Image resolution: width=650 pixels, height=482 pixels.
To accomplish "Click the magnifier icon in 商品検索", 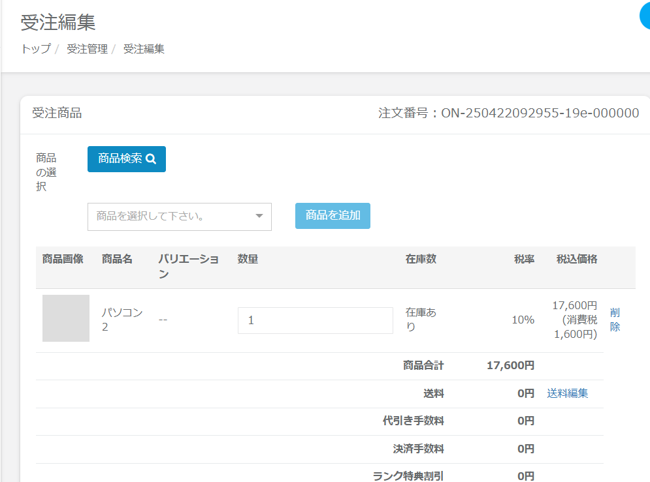I will click(x=151, y=158).
